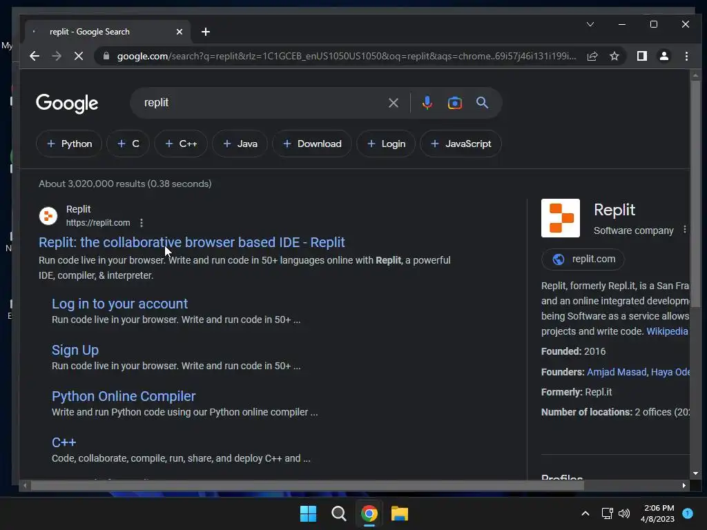Open Python Online Compiler link
The image size is (707, 530).
pyautogui.click(x=124, y=396)
